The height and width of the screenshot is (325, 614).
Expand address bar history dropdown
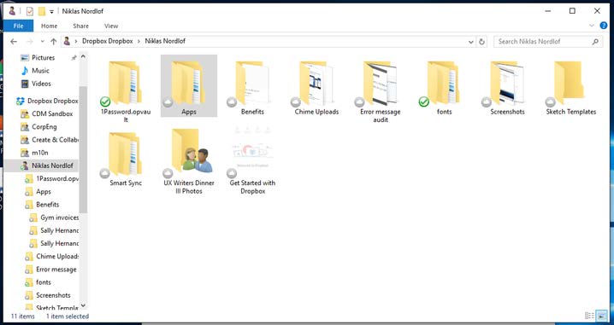(470, 42)
